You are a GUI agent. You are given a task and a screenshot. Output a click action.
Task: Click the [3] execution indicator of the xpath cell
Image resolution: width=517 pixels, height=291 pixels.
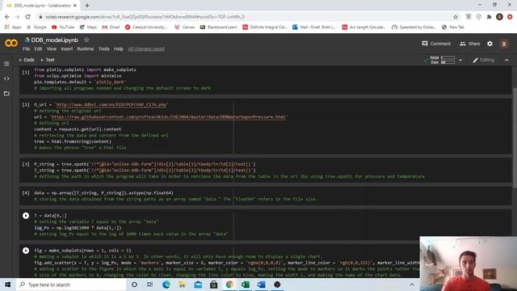26,164
